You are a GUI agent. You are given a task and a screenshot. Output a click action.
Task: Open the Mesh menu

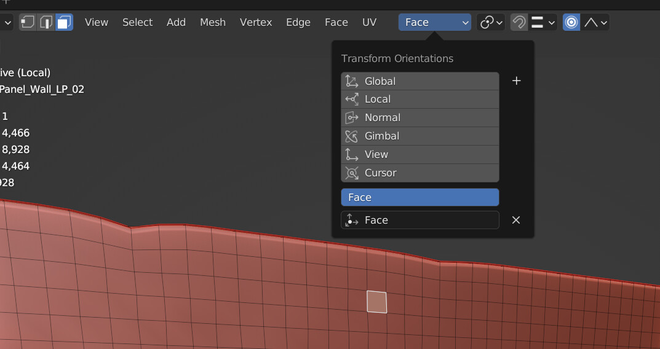[213, 22]
